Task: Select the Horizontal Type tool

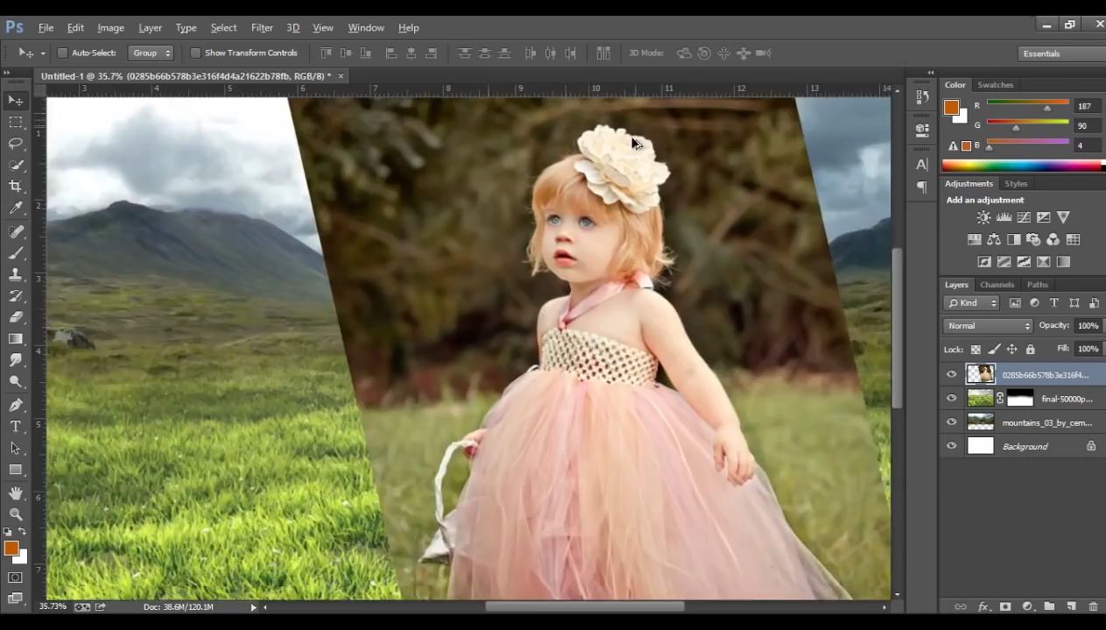Action: (x=16, y=427)
